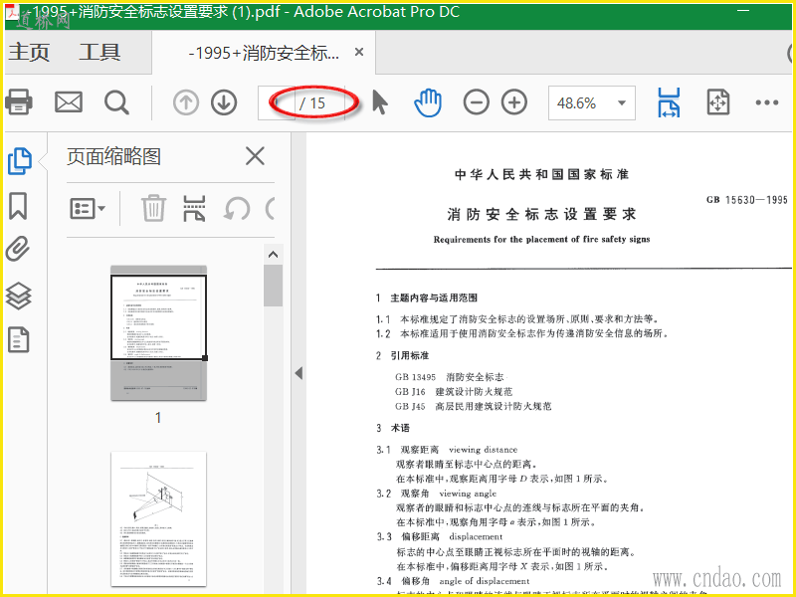Open print pages thumbnail icon
This screenshot has width=796, height=597.
194,209
